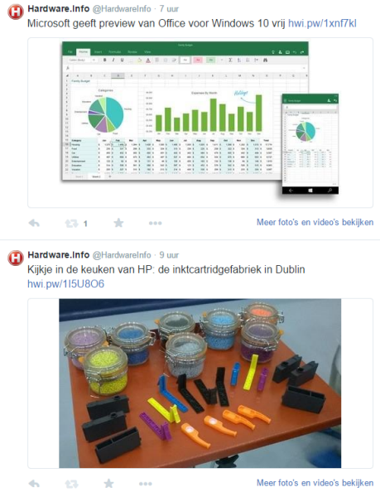
Task: Open the 7 uur timestamp of the tweet
Action: click(x=169, y=9)
